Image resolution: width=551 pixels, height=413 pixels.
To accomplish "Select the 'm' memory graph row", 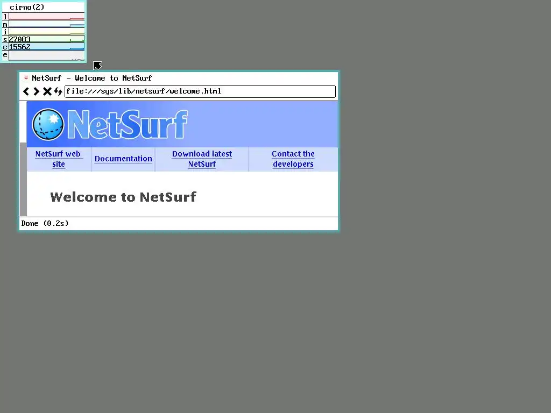I will 44,24.
